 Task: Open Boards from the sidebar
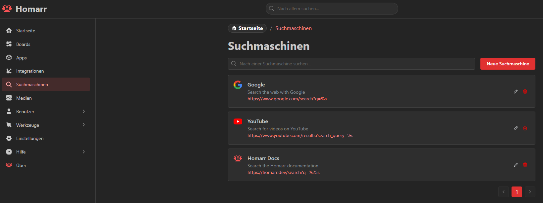pyautogui.click(x=23, y=44)
